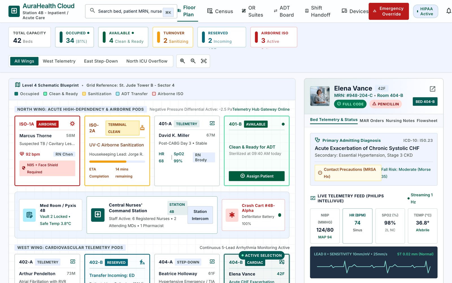This screenshot has height=283, width=452.
Task: Click the FULL CODE status badge
Action: point(350,104)
